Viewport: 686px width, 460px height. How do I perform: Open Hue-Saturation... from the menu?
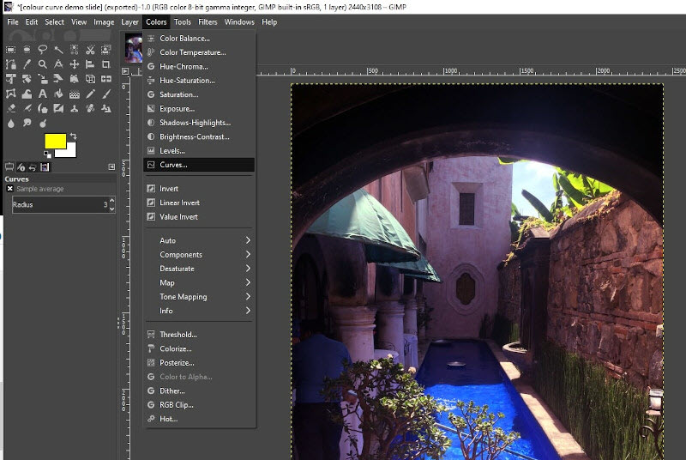coord(199,81)
